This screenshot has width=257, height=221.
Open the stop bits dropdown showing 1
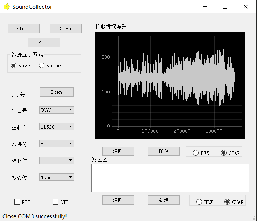pyautogui.click(x=56, y=161)
